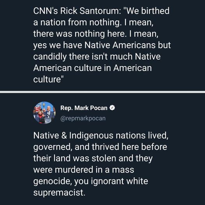The width and height of the screenshot is (205, 205).
Task: Click the line 'yes we have Native Americans but'
Action: pos(102,46)
